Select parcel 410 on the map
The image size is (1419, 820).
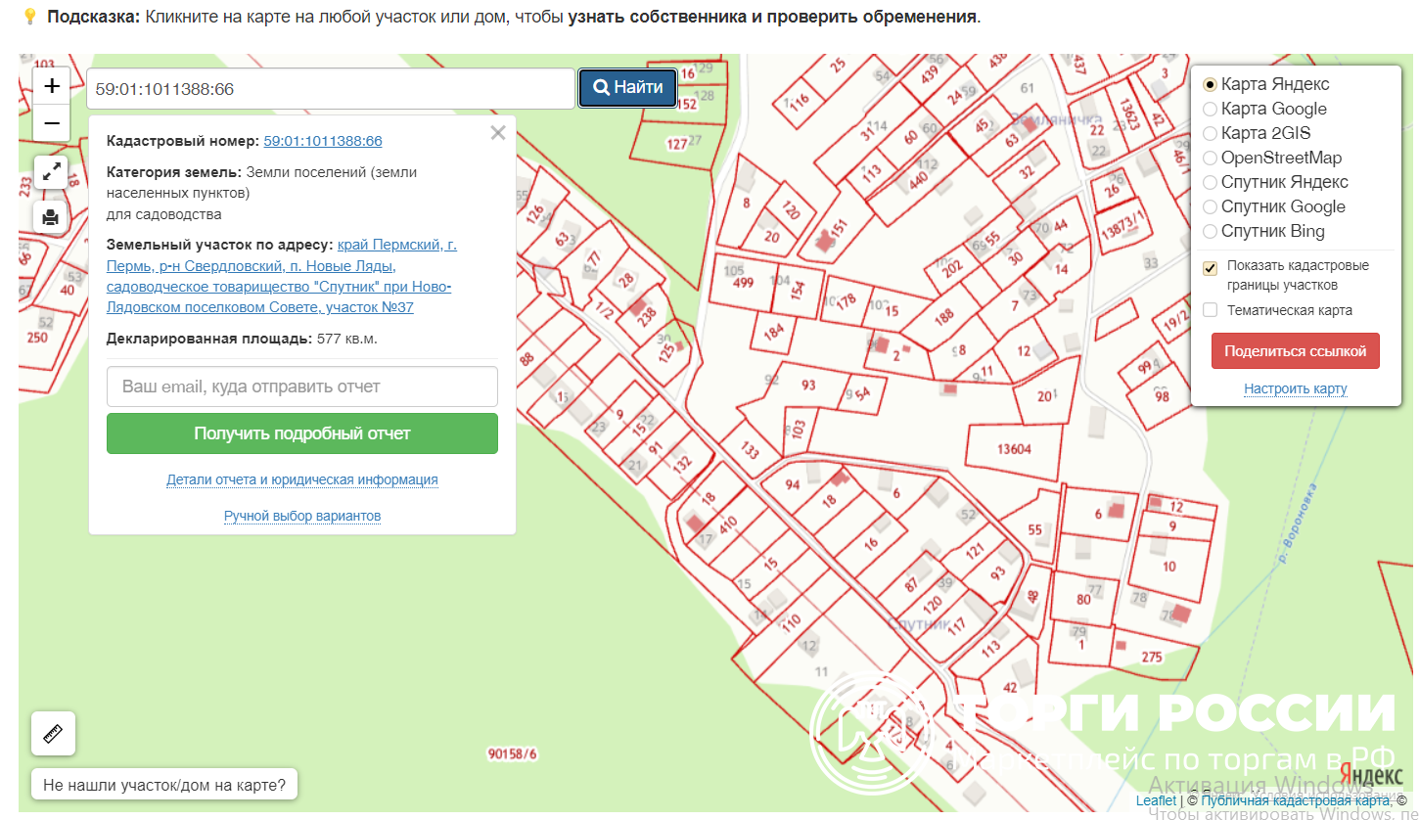click(727, 524)
